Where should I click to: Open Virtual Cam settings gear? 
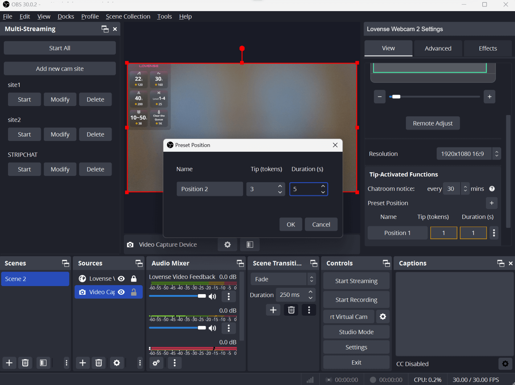tap(382, 317)
